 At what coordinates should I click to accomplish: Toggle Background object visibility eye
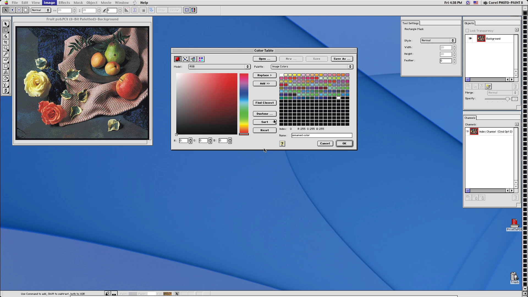tap(470, 38)
